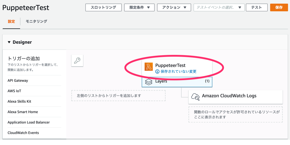Click the Layers stack icon

(149, 82)
